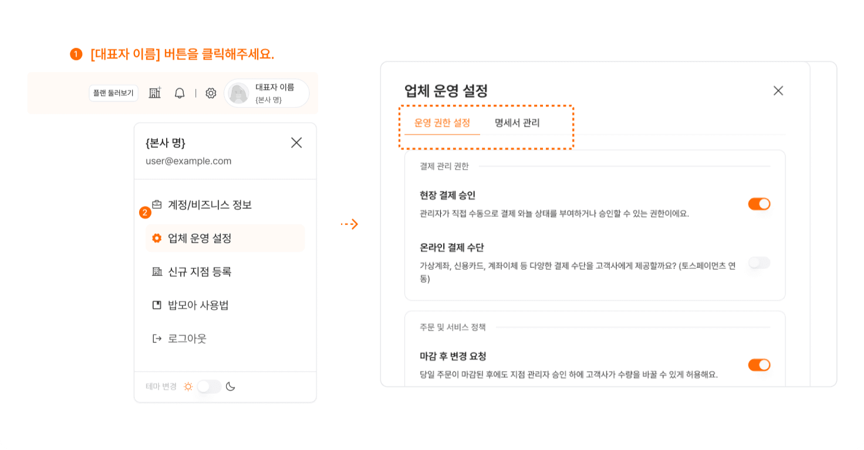
Task: Click the 결제 관리 권한 section label
Action: coord(444,166)
